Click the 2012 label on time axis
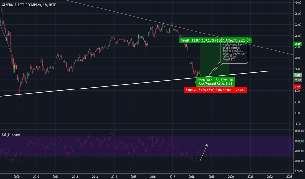Viewport: 305px width, 179px height. click(x=75, y=177)
